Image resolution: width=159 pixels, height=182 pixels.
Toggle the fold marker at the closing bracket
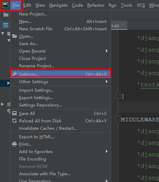click(x=118, y=96)
